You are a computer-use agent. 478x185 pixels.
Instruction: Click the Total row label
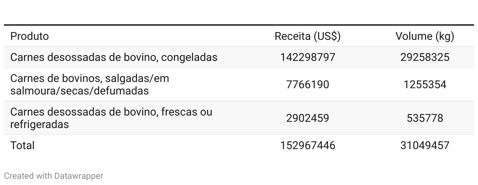coord(22,146)
